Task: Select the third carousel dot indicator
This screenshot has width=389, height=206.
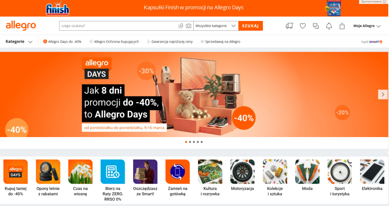Action: pos(194,142)
